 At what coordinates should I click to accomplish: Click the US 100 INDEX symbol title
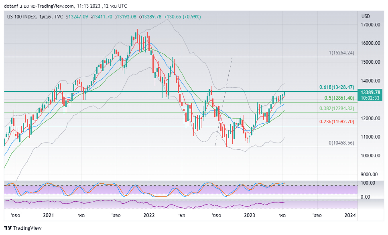22,17
